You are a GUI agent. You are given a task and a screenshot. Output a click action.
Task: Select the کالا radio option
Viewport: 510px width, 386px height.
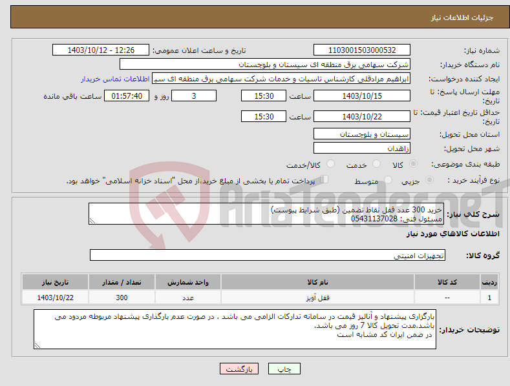[x=414, y=164]
